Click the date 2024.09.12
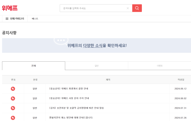This screenshot has height=121, width=191. pyautogui.click(x=180, y=89)
